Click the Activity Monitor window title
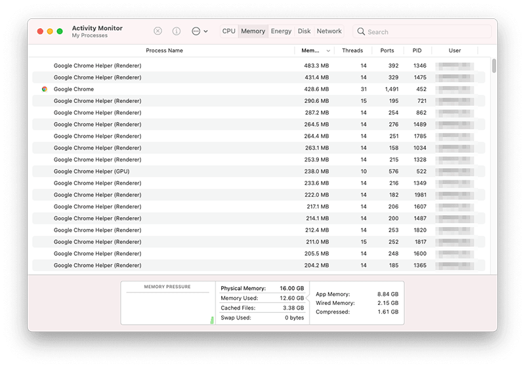The height and width of the screenshot is (368, 525). point(97,28)
